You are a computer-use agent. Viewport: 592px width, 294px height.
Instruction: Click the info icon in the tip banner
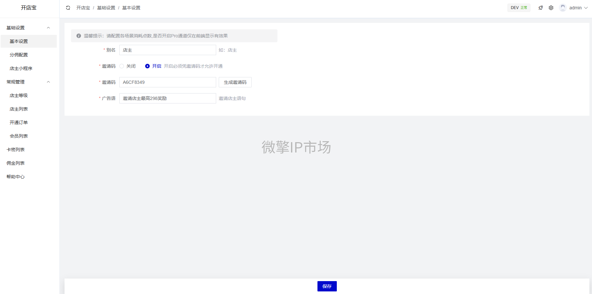(x=79, y=36)
